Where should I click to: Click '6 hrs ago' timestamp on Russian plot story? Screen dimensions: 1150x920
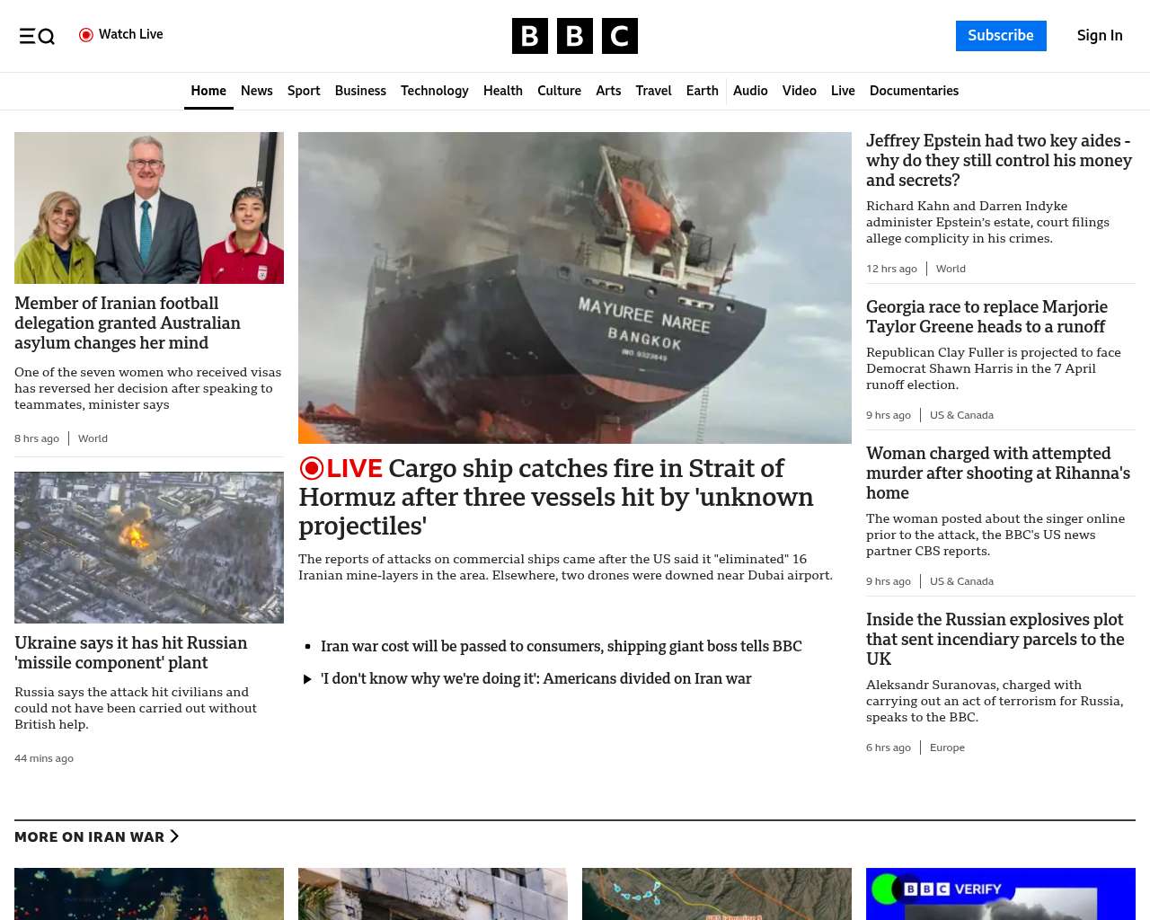889,747
